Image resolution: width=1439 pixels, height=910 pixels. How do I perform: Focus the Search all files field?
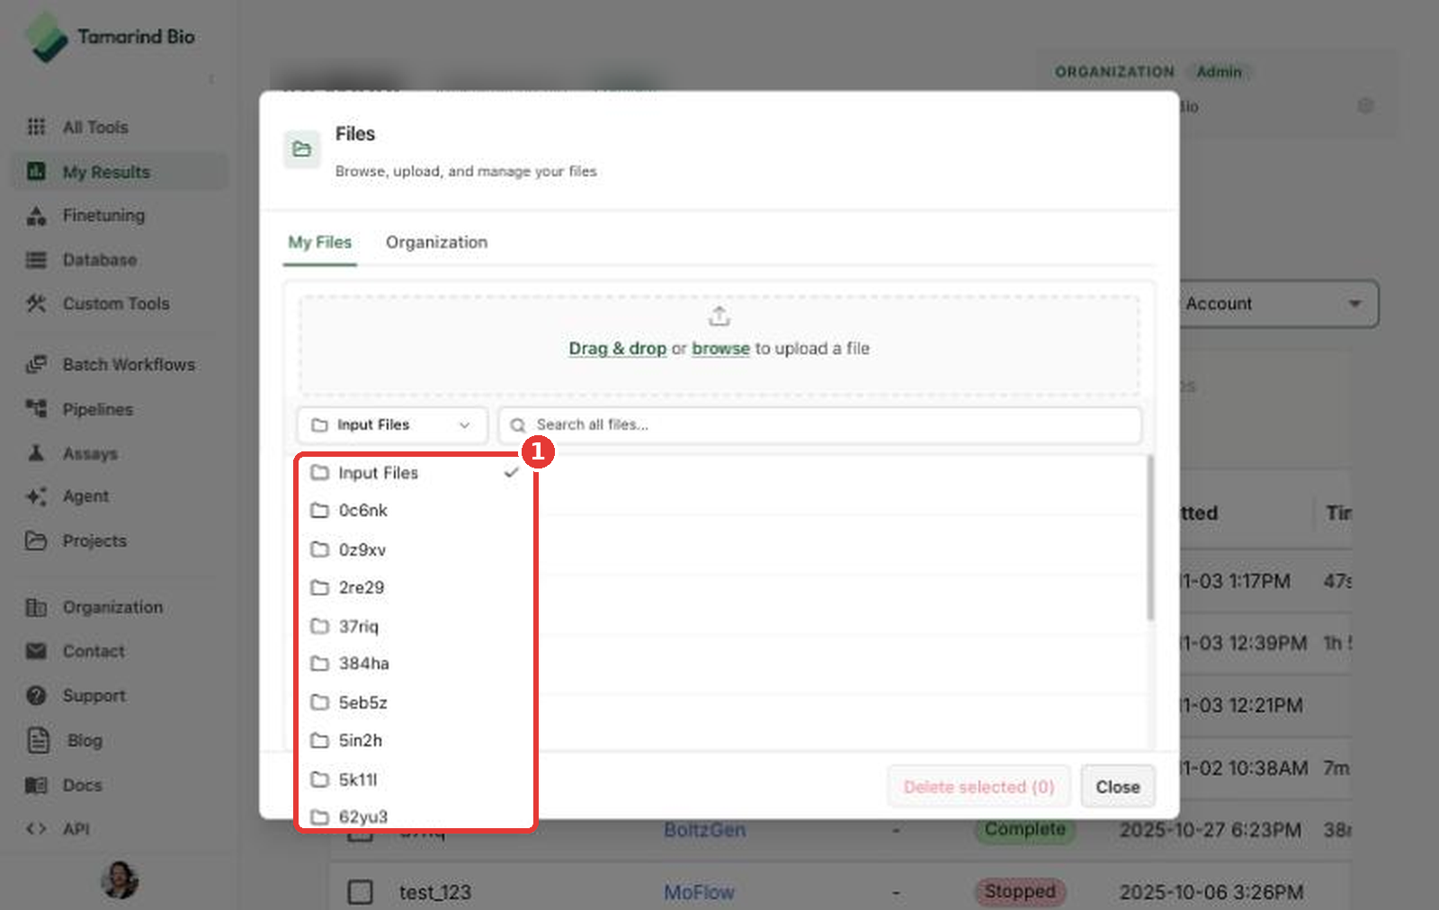820,424
